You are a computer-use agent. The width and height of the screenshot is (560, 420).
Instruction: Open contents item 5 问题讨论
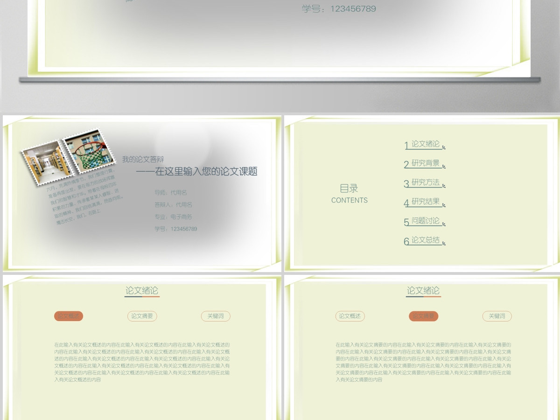pyautogui.click(x=424, y=222)
